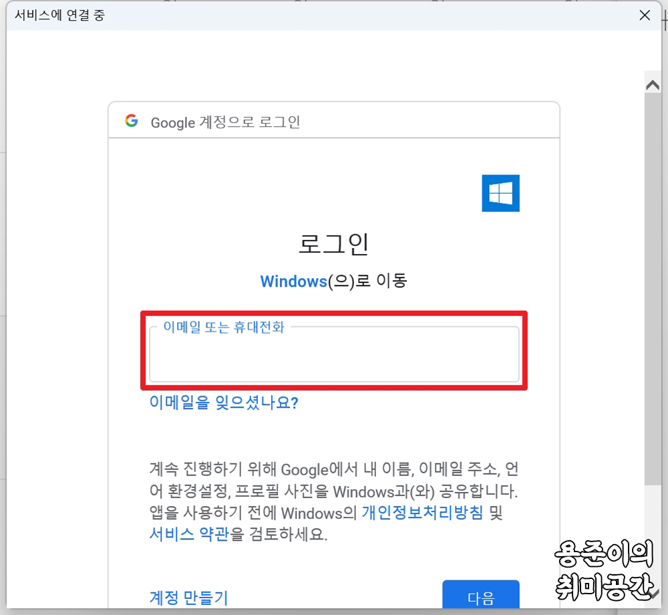Image resolution: width=668 pixels, height=615 pixels.
Task: Focus the 이메일 또는 휴대전화 input field
Action: tap(335, 354)
